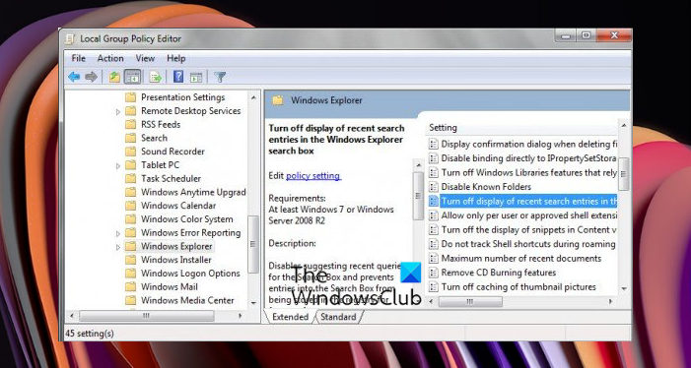Click the Back arrow toolbar icon
The height and width of the screenshot is (368, 691).
click(x=74, y=78)
